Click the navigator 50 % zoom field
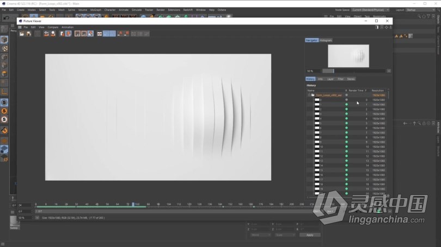Image resolution: width=441 pixels, height=247 pixels. point(313,71)
